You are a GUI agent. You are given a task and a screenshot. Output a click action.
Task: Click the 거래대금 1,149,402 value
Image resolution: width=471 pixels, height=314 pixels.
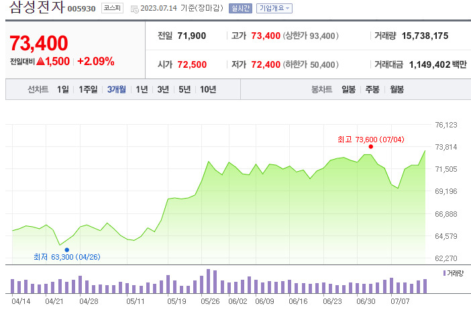pos(429,64)
